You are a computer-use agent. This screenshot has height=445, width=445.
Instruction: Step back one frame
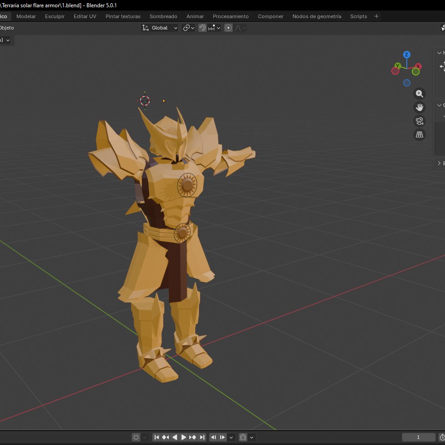[214, 437]
